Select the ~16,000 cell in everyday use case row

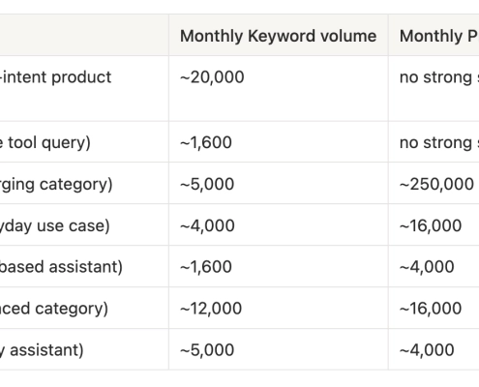tap(434, 224)
